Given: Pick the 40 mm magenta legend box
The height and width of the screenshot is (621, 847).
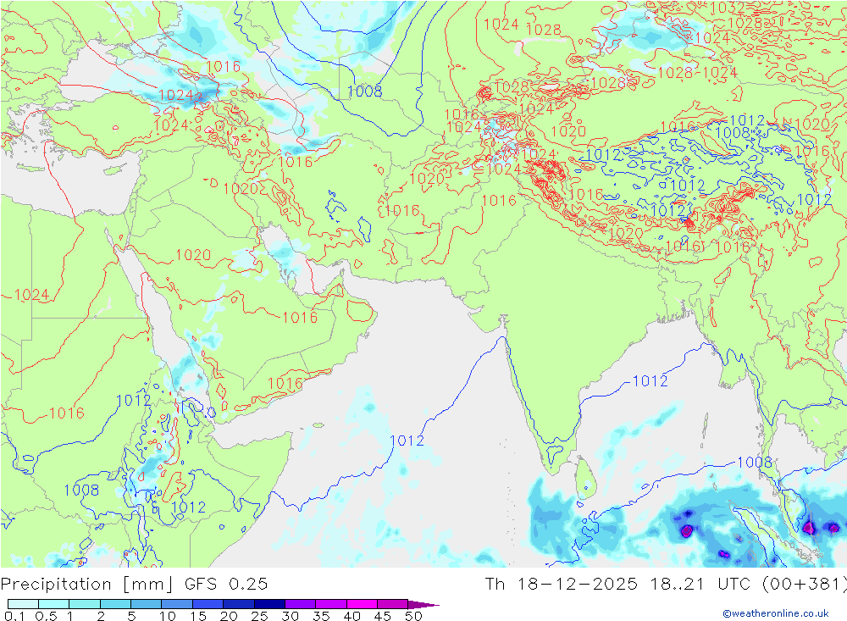Looking at the screenshot, I should pos(362,604).
